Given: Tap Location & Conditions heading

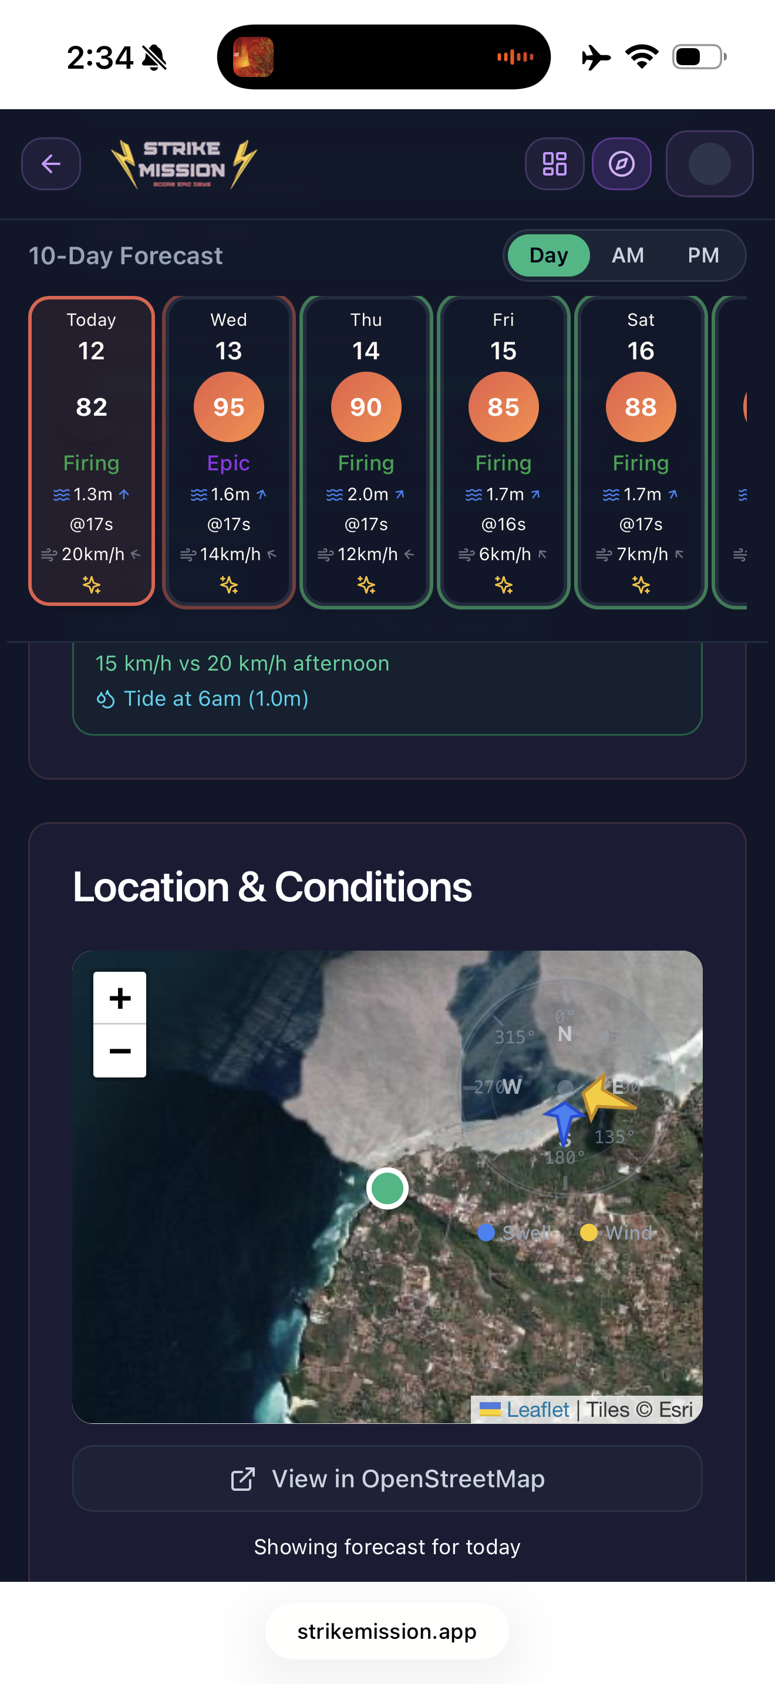Looking at the screenshot, I should (272, 887).
